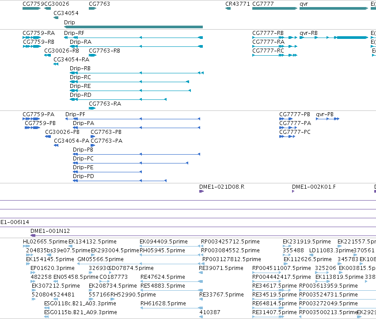Click the qvr-RB transcript label
Screen dimensions: 376x319
(x=308, y=33)
